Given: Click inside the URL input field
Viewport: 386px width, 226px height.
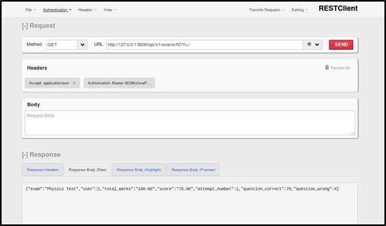Looking at the screenshot, I should [204, 45].
